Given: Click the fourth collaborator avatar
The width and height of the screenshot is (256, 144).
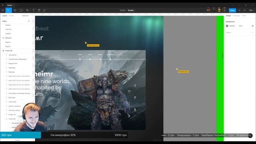Looking at the screenshot, I should click(x=224, y=10).
